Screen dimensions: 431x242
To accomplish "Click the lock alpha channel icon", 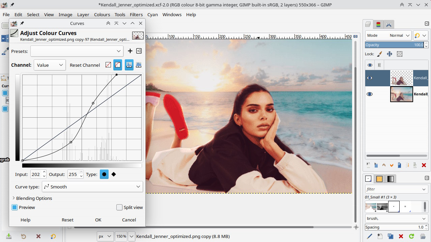I will pos(400,54).
